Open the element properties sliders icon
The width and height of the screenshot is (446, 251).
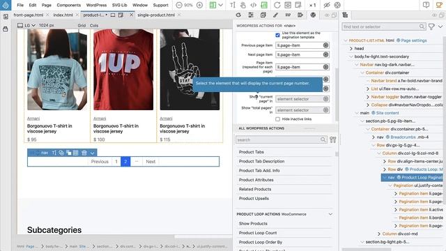(251, 15)
